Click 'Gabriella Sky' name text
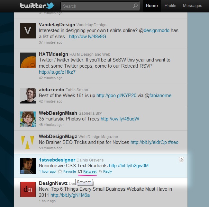 (90, 113)
